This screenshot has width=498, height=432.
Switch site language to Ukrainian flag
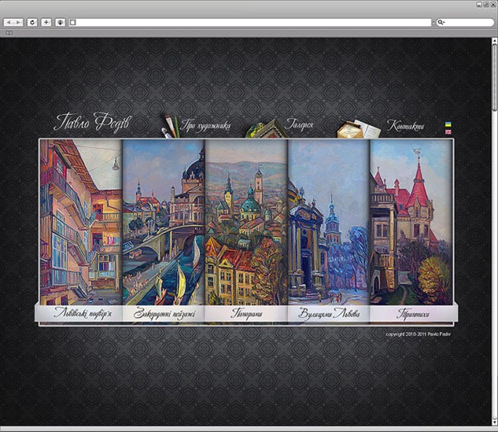448,124
